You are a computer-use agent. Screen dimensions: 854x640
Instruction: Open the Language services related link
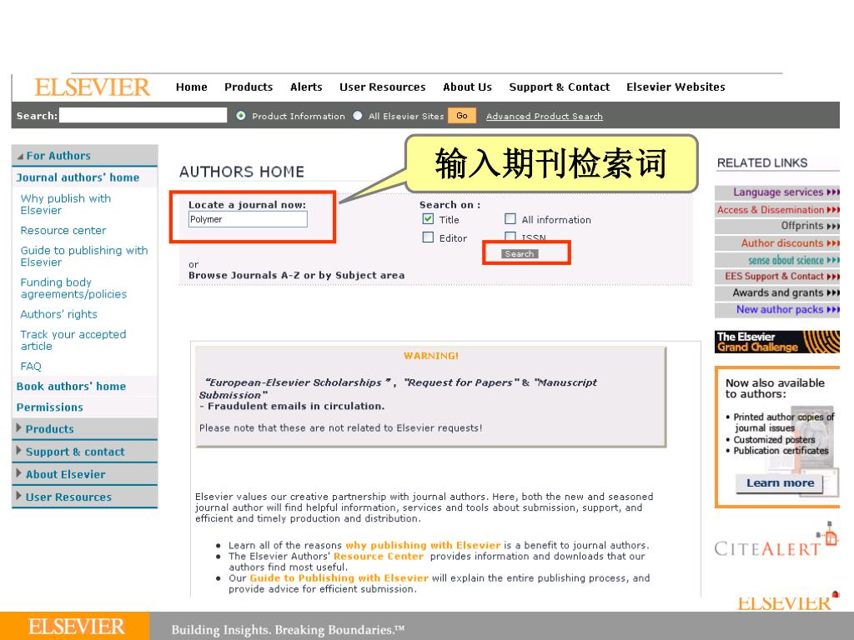[x=778, y=192]
